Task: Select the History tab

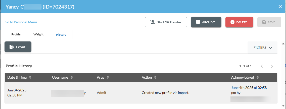Action: [x=61, y=34]
